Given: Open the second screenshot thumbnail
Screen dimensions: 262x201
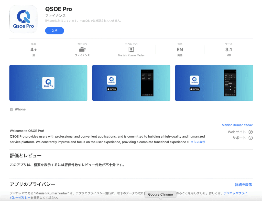Looking at the screenshot, I should (131, 83).
